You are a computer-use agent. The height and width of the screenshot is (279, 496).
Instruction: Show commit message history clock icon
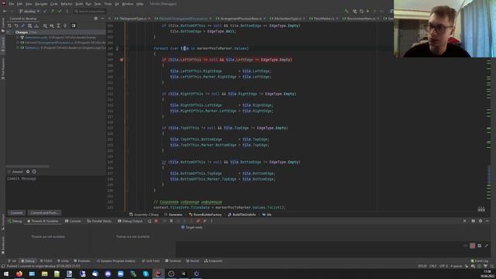pyautogui.click(x=34, y=171)
